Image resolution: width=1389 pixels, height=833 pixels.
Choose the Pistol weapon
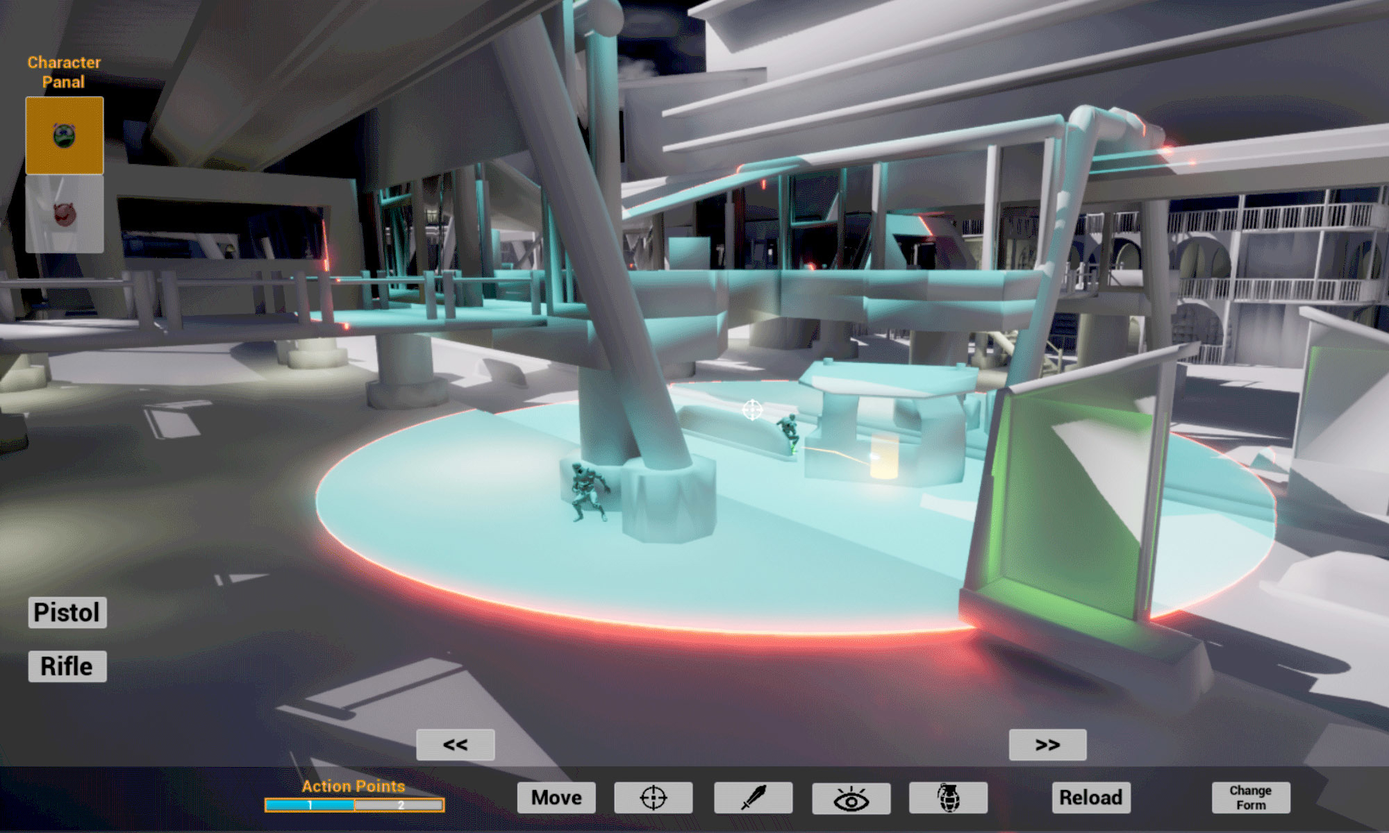coord(67,613)
